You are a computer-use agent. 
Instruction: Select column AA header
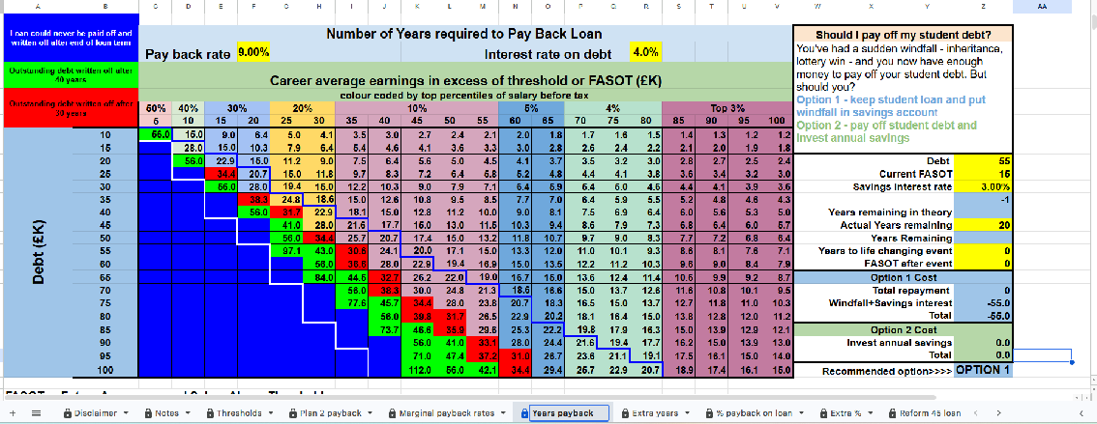click(1042, 7)
